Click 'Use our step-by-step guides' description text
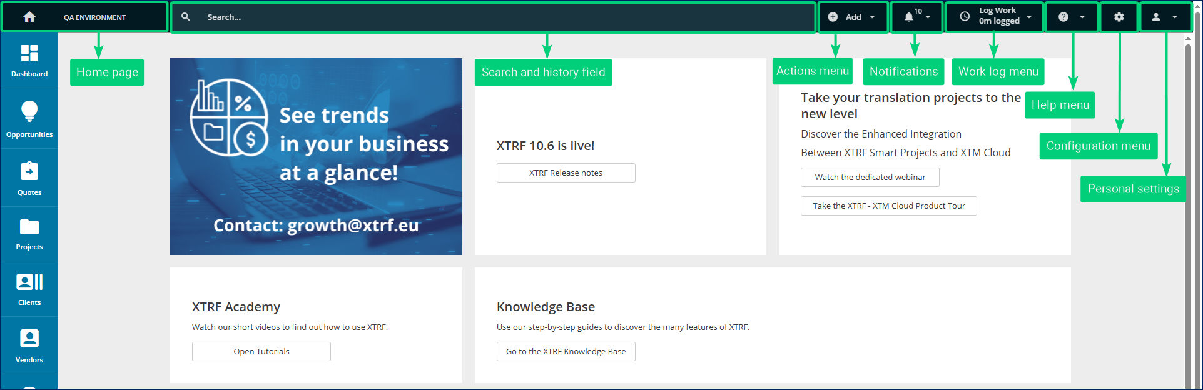1203x390 pixels. click(x=623, y=327)
